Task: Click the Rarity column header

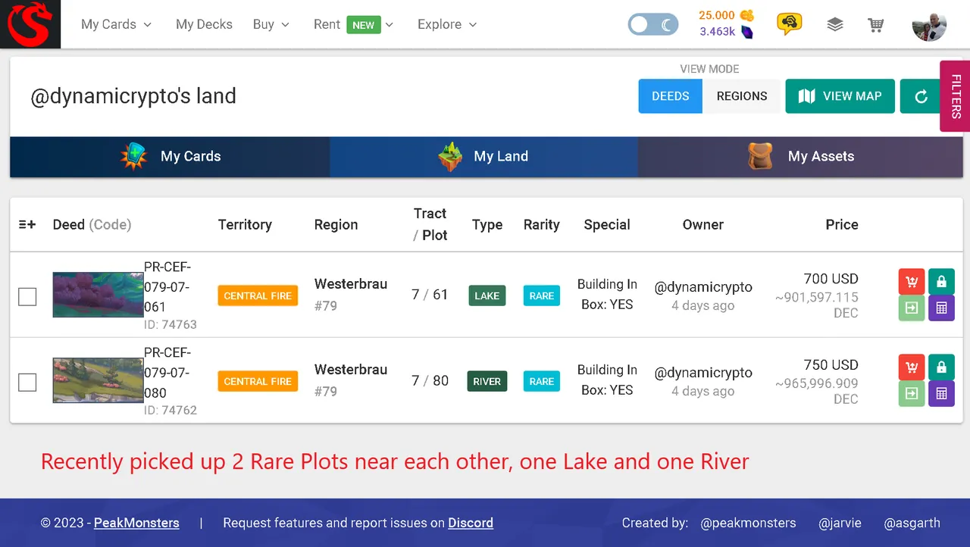Action: click(541, 224)
